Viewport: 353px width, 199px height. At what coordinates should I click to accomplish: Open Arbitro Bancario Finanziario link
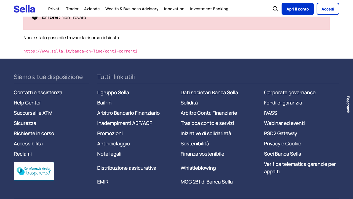128,113
